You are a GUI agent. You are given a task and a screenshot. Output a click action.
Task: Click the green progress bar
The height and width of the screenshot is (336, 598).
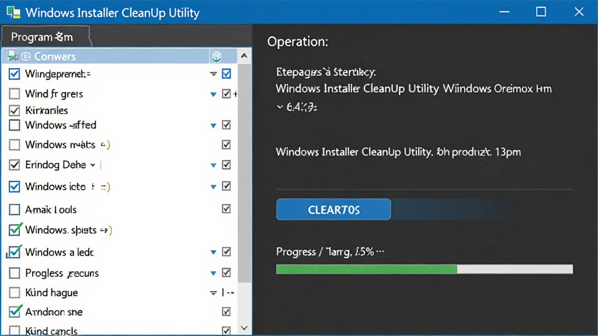[x=425, y=269]
